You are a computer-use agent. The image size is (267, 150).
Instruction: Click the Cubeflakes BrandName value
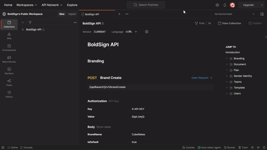pyautogui.click(x=138, y=134)
